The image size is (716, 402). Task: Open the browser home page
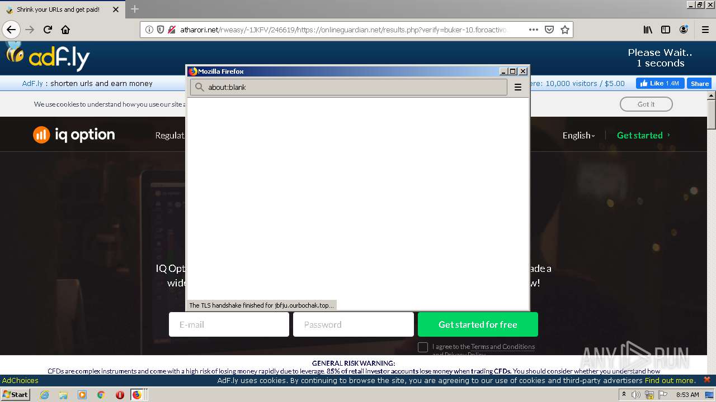click(65, 30)
